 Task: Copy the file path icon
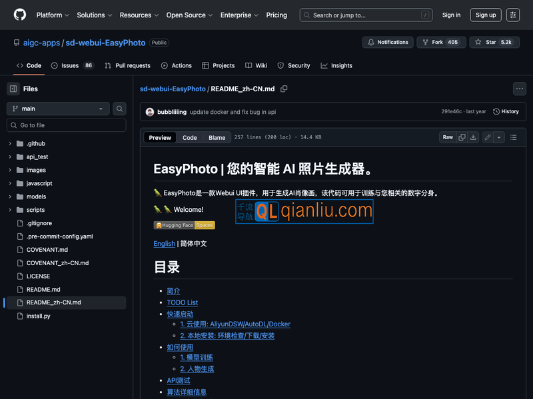point(284,89)
